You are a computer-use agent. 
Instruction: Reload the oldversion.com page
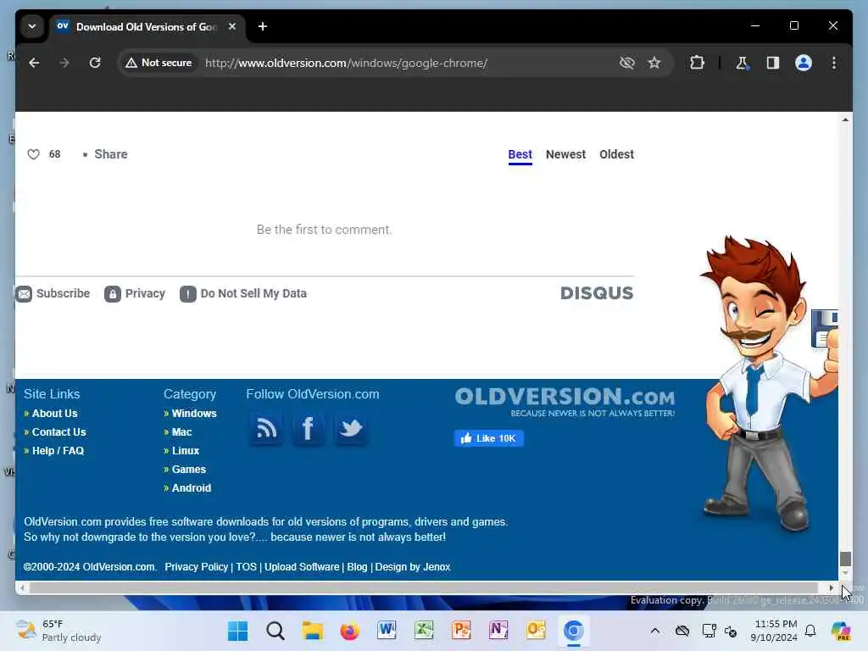(95, 63)
